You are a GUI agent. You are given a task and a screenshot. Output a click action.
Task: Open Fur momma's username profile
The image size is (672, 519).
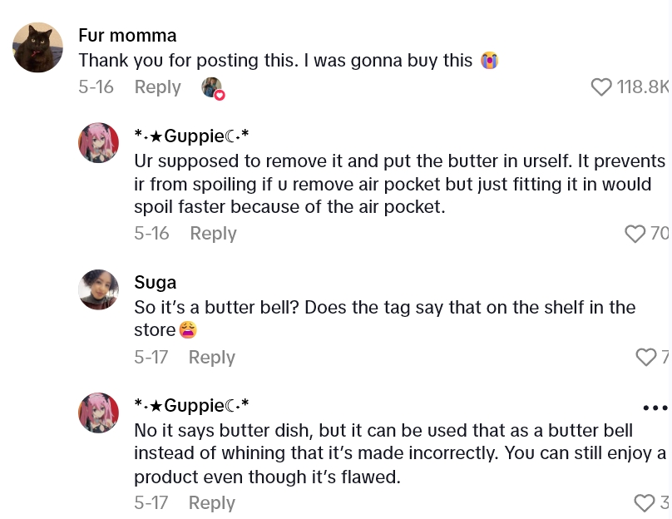[127, 35]
